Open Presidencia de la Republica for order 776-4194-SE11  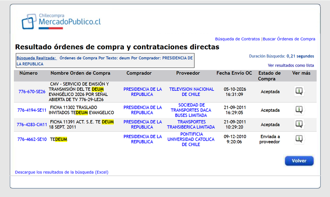142,110
